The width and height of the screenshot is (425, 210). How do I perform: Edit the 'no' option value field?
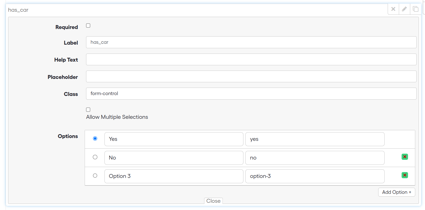[x=314, y=158]
